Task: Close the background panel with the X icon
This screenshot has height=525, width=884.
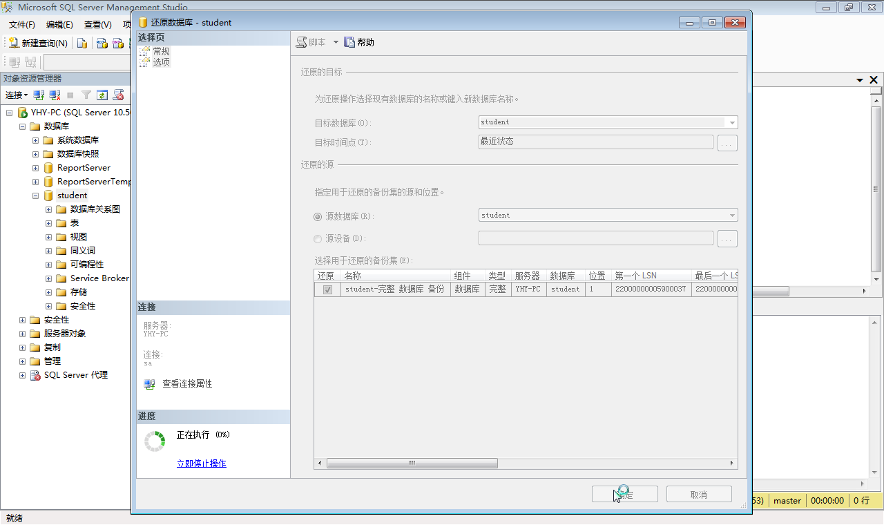Action: 874,80
